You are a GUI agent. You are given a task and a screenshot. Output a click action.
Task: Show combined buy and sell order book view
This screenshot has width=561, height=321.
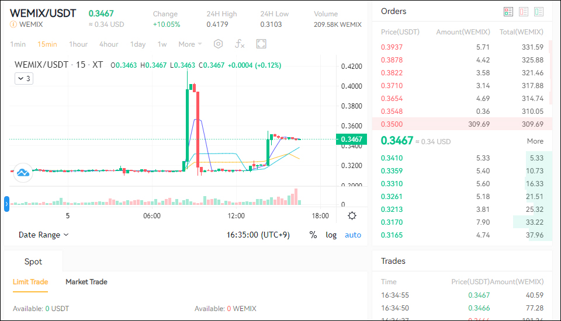click(508, 12)
